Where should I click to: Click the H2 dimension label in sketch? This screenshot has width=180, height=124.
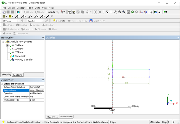[x=127, y=83]
